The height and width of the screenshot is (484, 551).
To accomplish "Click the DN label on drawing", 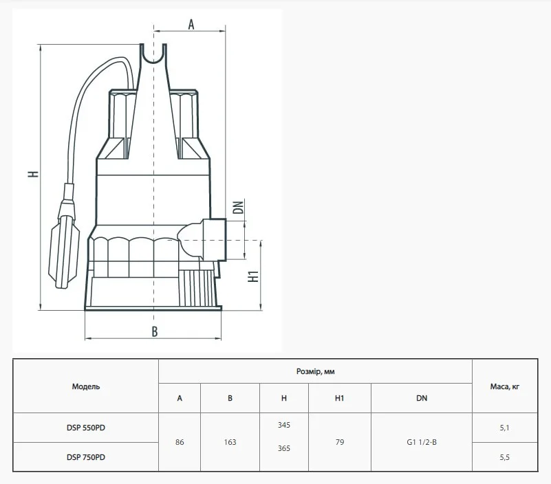I will pyautogui.click(x=238, y=207).
